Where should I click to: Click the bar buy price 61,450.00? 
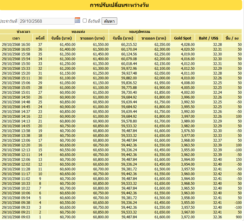click(67, 45)
